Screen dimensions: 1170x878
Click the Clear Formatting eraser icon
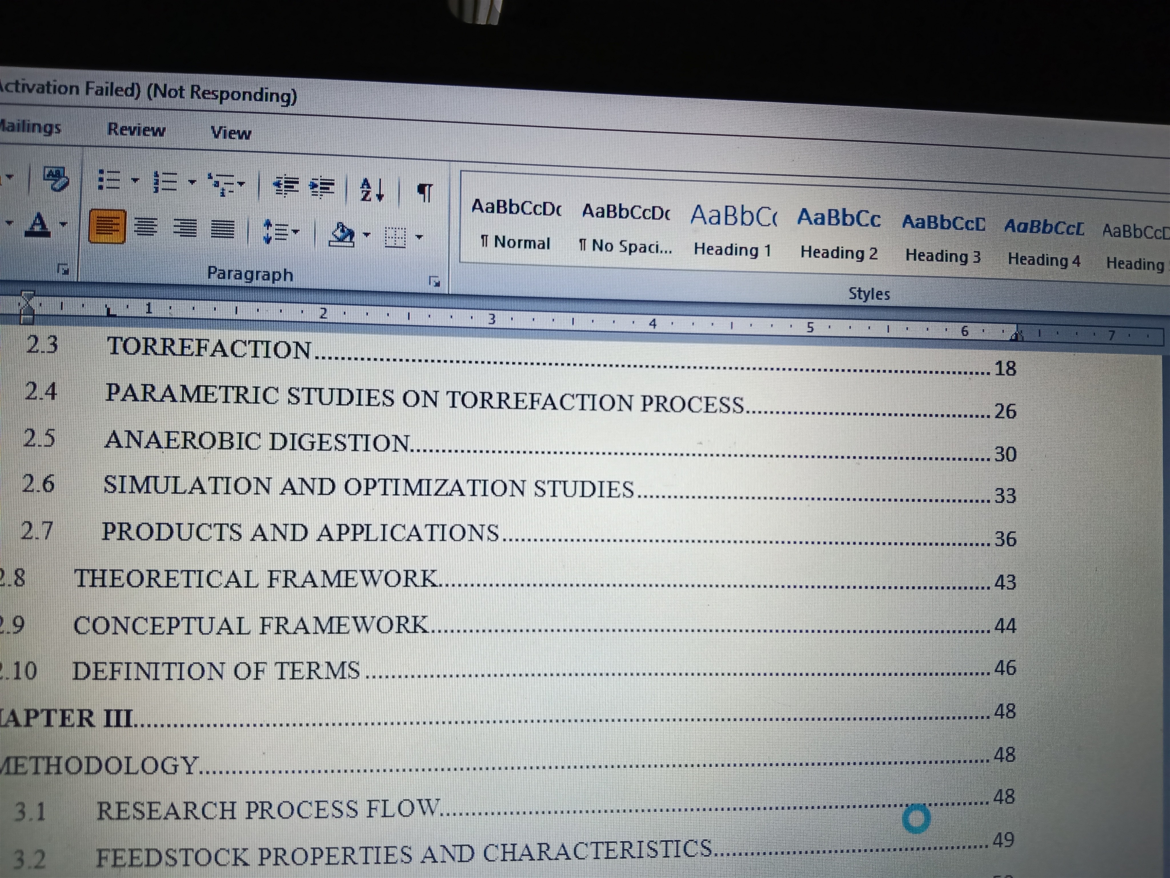(x=57, y=178)
